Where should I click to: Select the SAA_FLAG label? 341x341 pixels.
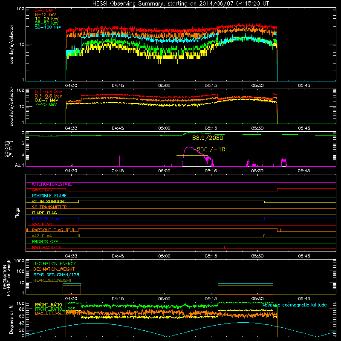42,225
